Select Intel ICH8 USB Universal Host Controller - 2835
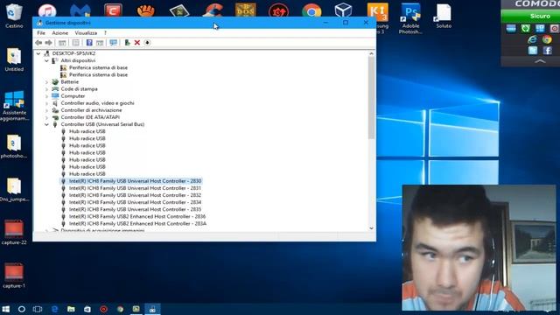The image size is (560, 315). (135, 209)
